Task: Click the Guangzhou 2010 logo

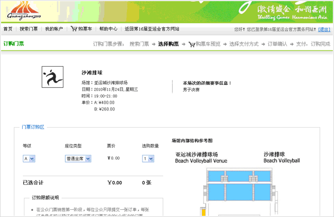Action: (x=23, y=11)
